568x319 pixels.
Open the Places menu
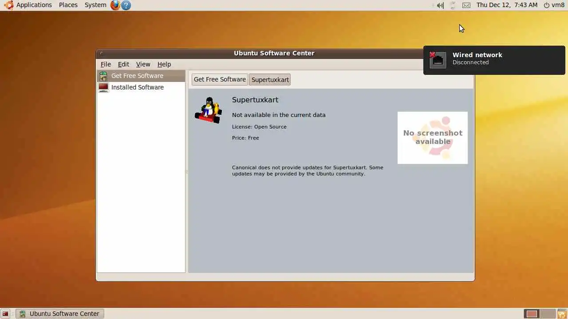[x=68, y=5]
